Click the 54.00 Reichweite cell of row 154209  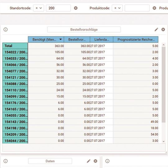(136, 134)
